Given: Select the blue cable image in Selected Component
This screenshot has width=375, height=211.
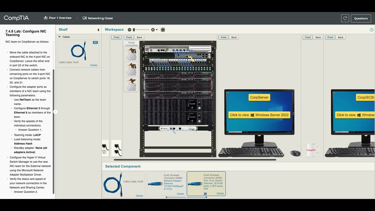Looking at the screenshot, I should click(113, 185).
